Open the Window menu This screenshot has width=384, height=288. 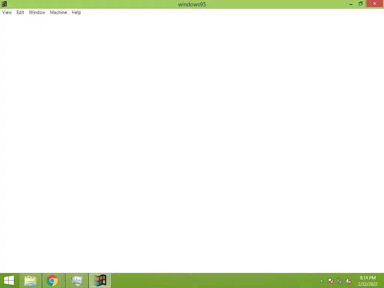click(x=37, y=12)
